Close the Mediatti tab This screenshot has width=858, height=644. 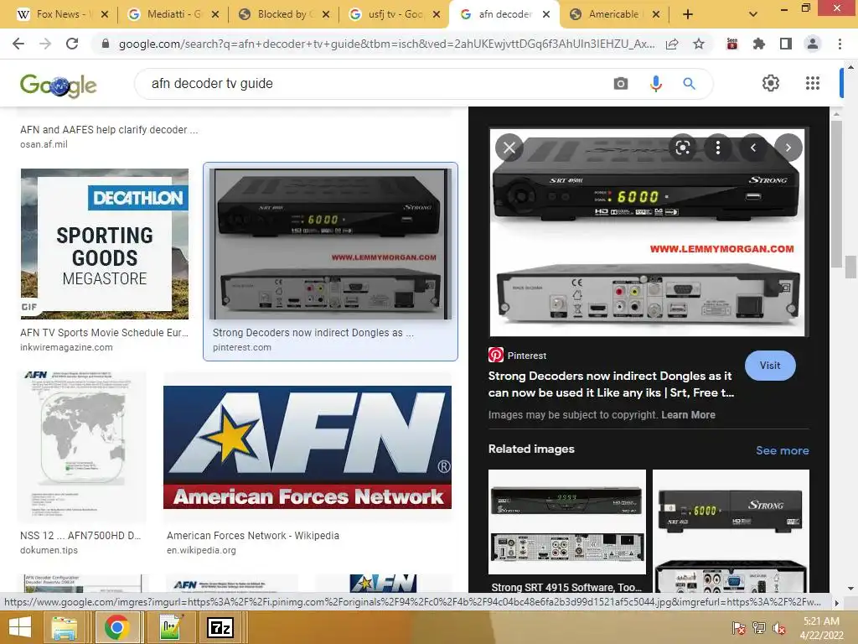[x=215, y=14]
